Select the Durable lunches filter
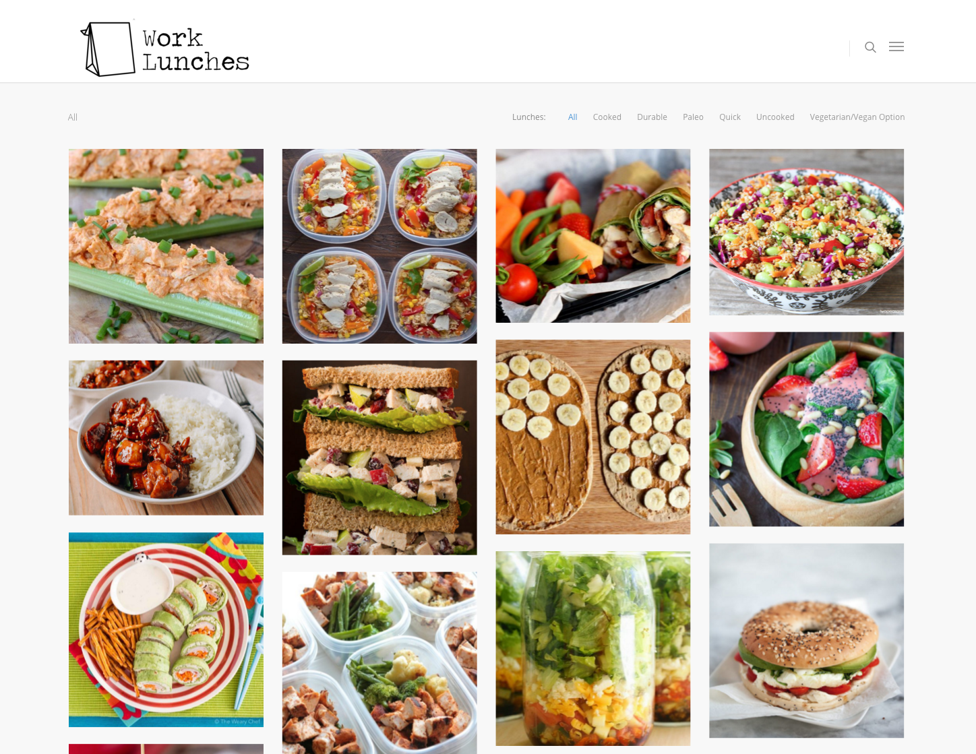The width and height of the screenshot is (976, 754). click(x=652, y=117)
